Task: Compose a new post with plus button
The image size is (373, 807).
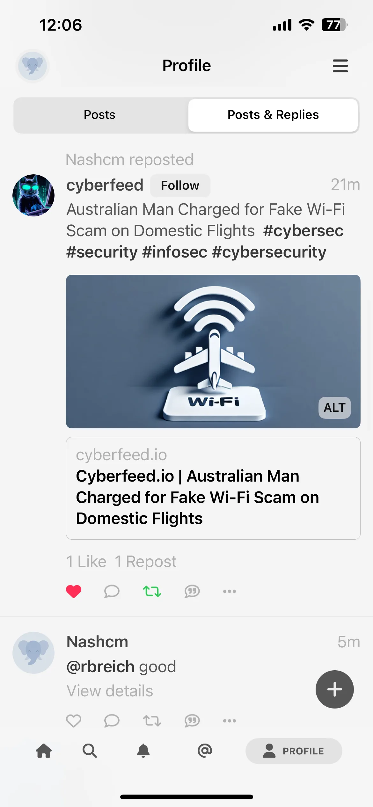Action: (x=335, y=689)
